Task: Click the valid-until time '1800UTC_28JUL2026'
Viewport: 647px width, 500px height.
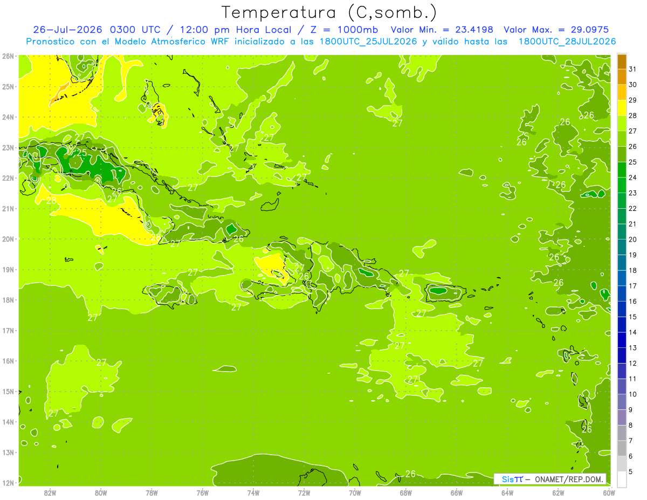Action: 567,42
